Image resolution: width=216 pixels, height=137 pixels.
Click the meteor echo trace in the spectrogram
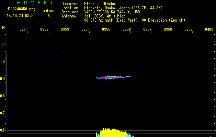click(x=114, y=77)
